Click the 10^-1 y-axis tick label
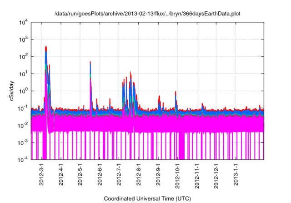The width and height of the screenshot is (291, 203). point(23,108)
